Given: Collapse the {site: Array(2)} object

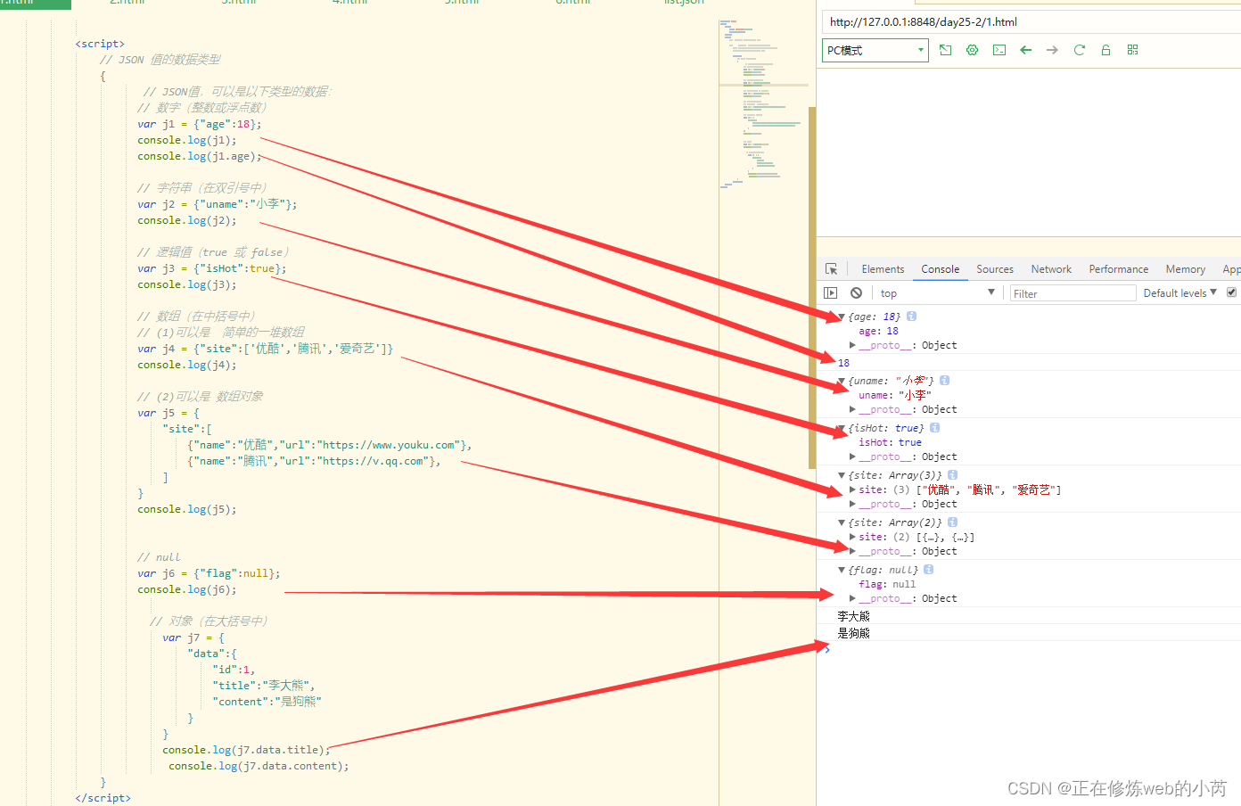Looking at the screenshot, I should click(x=842, y=522).
